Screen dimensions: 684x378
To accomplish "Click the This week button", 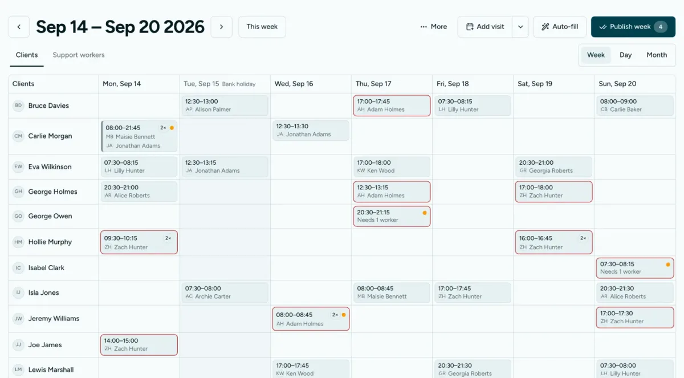I will click(262, 27).
